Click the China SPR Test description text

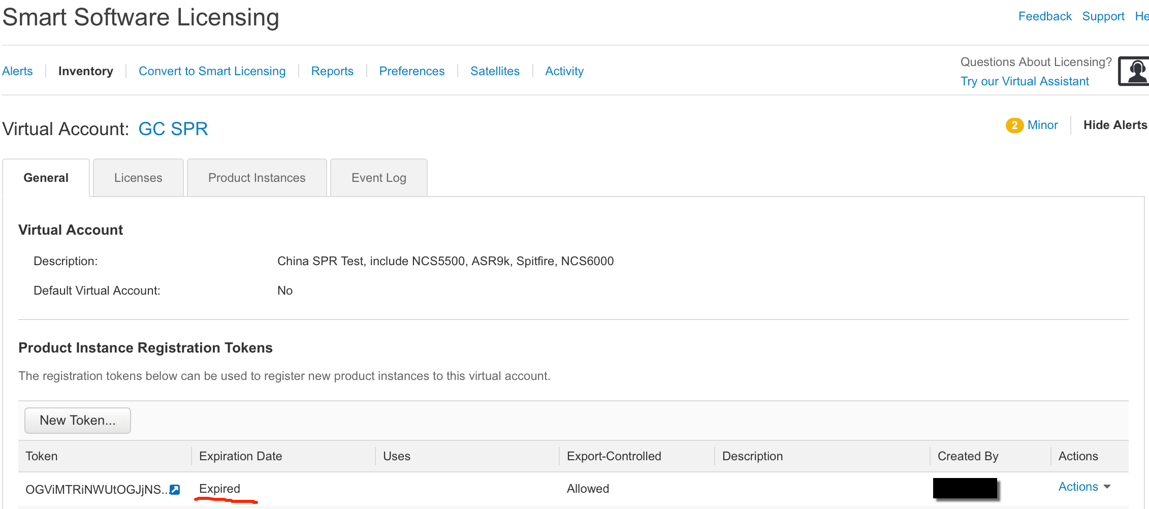pyautogui.click(x=445, y=261)
